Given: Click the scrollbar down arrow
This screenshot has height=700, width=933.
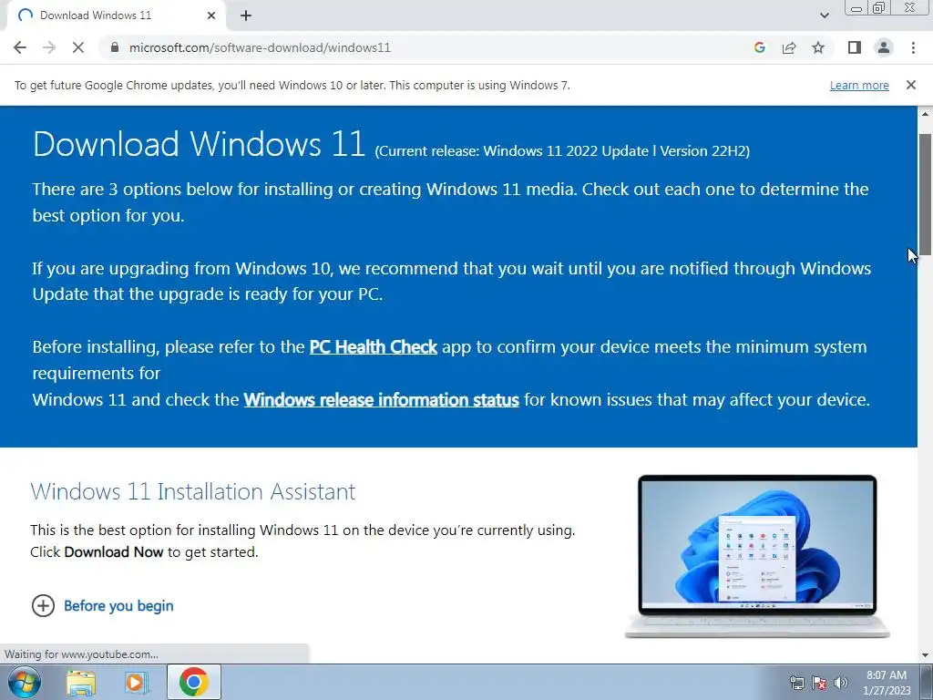Looking at the screenshot, I should click(x=925, y=656).
